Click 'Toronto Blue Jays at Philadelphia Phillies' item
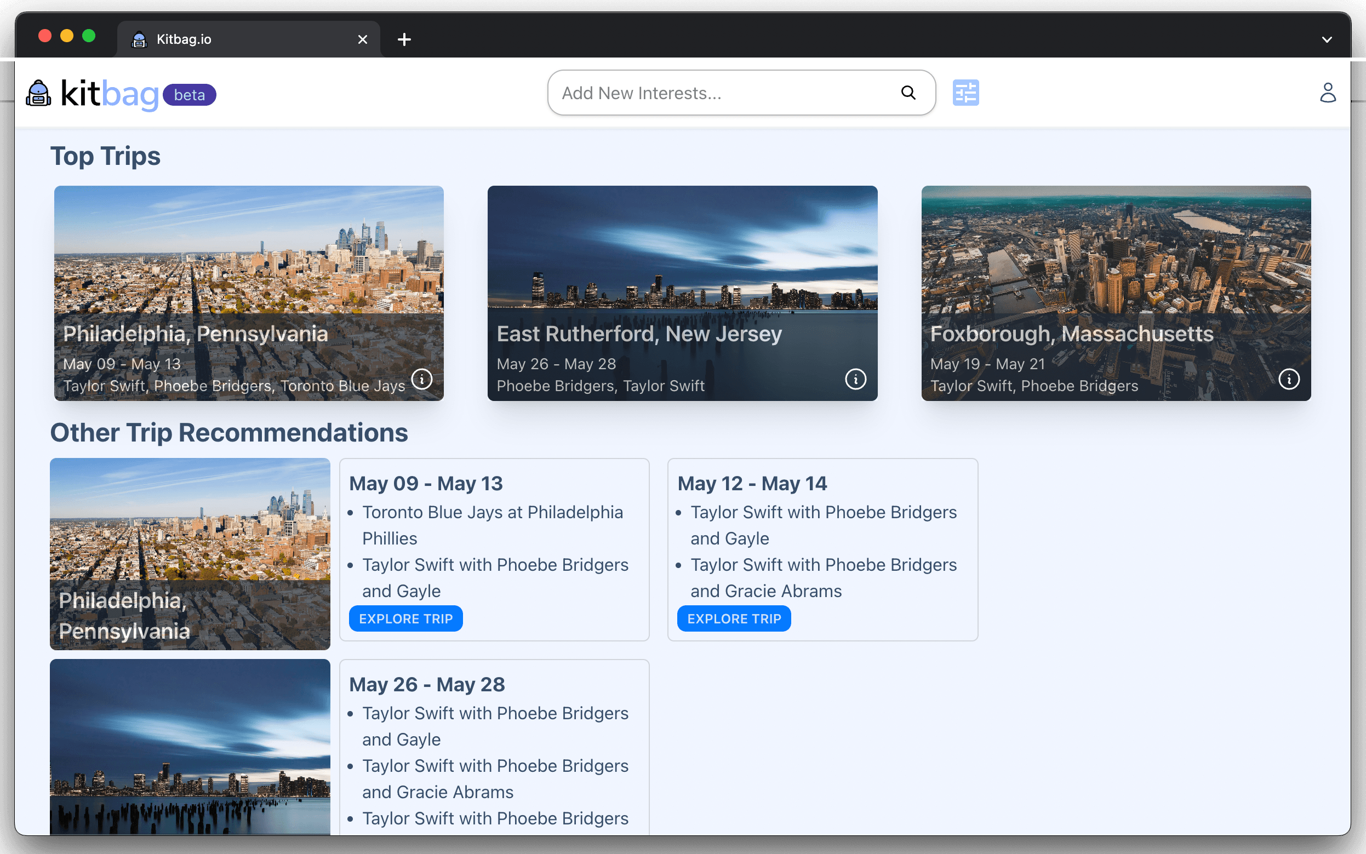 tap(493, 525)
